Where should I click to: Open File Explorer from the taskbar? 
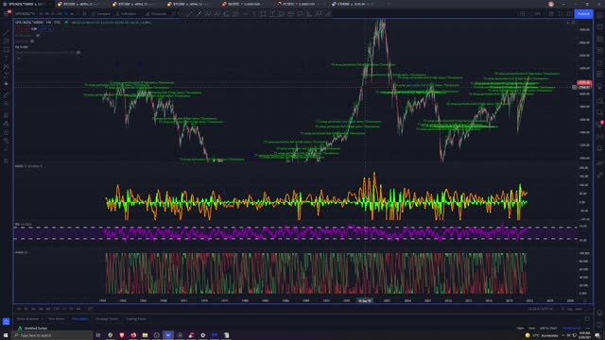pos(145,335)
